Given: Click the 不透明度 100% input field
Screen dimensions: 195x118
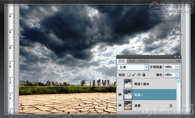Looking at the screenshot, I should (x=169, y=67).
